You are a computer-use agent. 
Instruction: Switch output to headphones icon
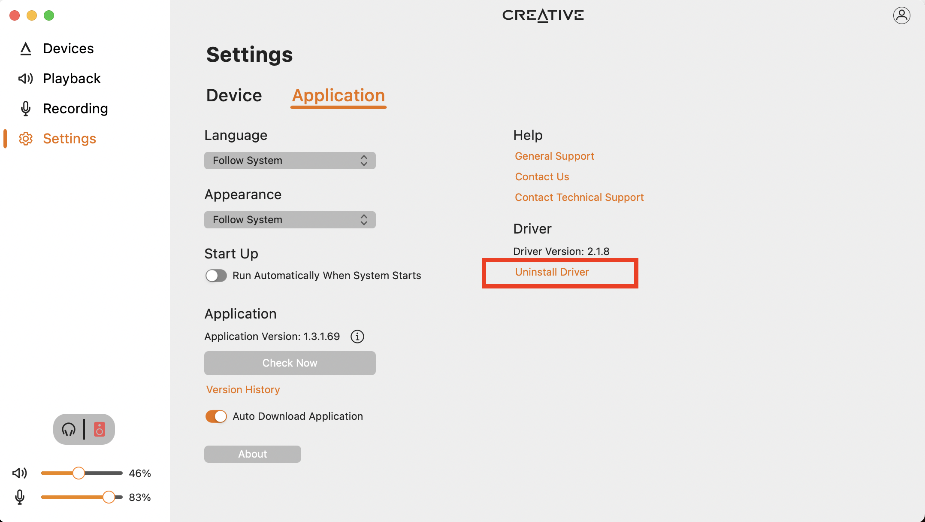(x=69, y=429)
